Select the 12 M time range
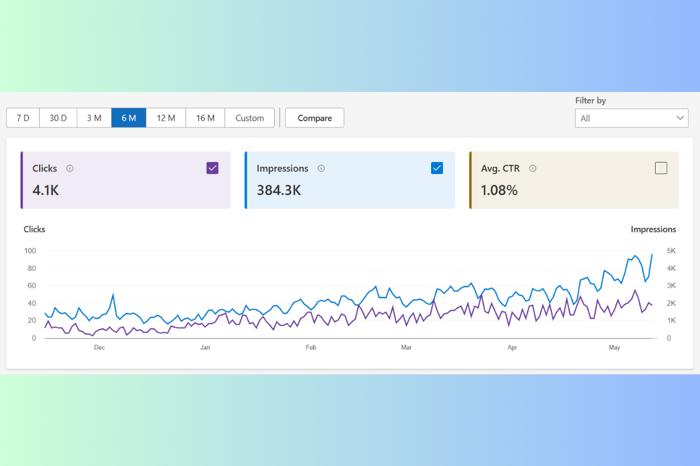The image size is (700, 466). 166,118
